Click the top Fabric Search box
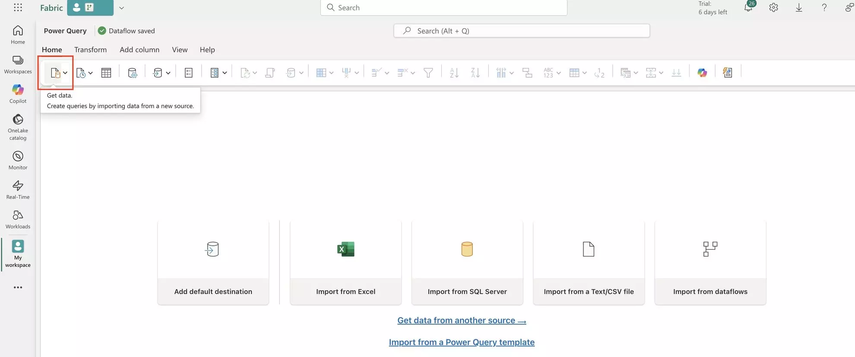The width and height of the screenshot is (855, 357). [x=443, y=8]
